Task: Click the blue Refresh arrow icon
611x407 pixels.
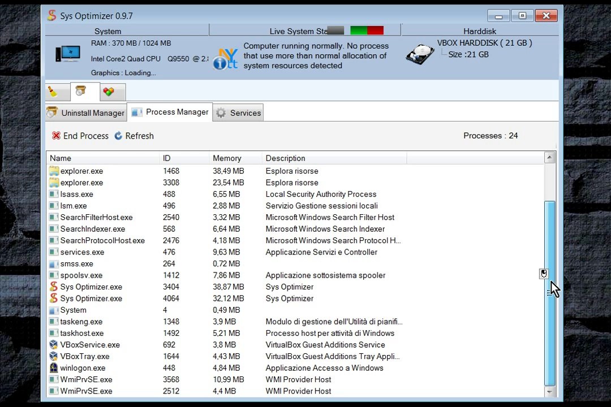Action: pyautogui.click(x=118, y=136)
